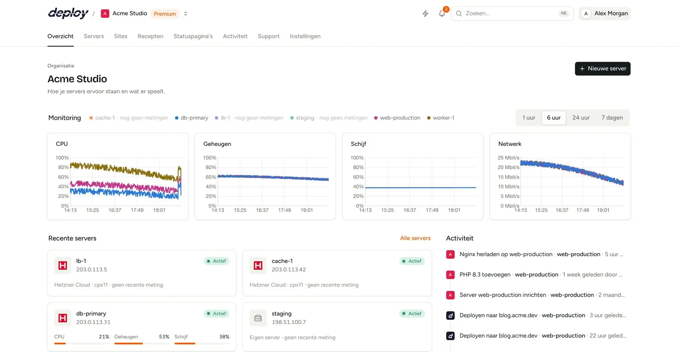Click deploy icon of 22 uur geleden deployment
The height and width of the screenshot is (352, 678).
[x=450, y=336]
